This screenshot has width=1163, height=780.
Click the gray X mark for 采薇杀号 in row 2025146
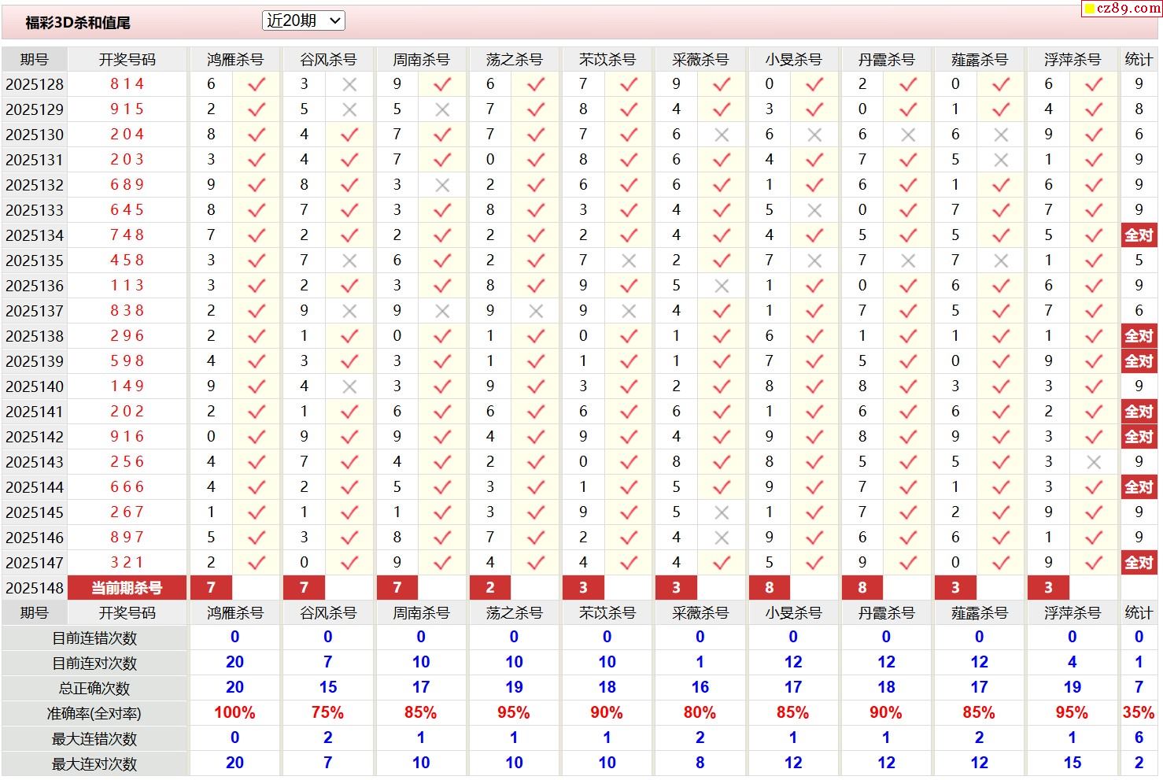click(x=722, y=538)
